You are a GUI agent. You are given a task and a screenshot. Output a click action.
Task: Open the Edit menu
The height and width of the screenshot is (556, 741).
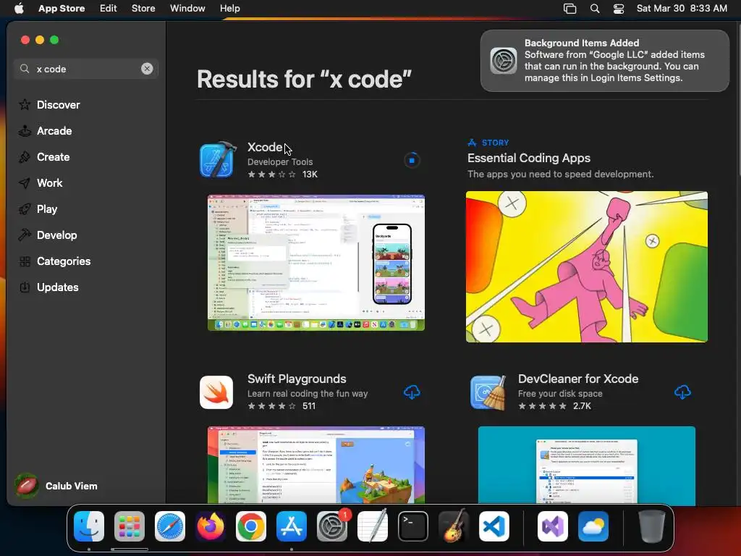click(109, 8)
